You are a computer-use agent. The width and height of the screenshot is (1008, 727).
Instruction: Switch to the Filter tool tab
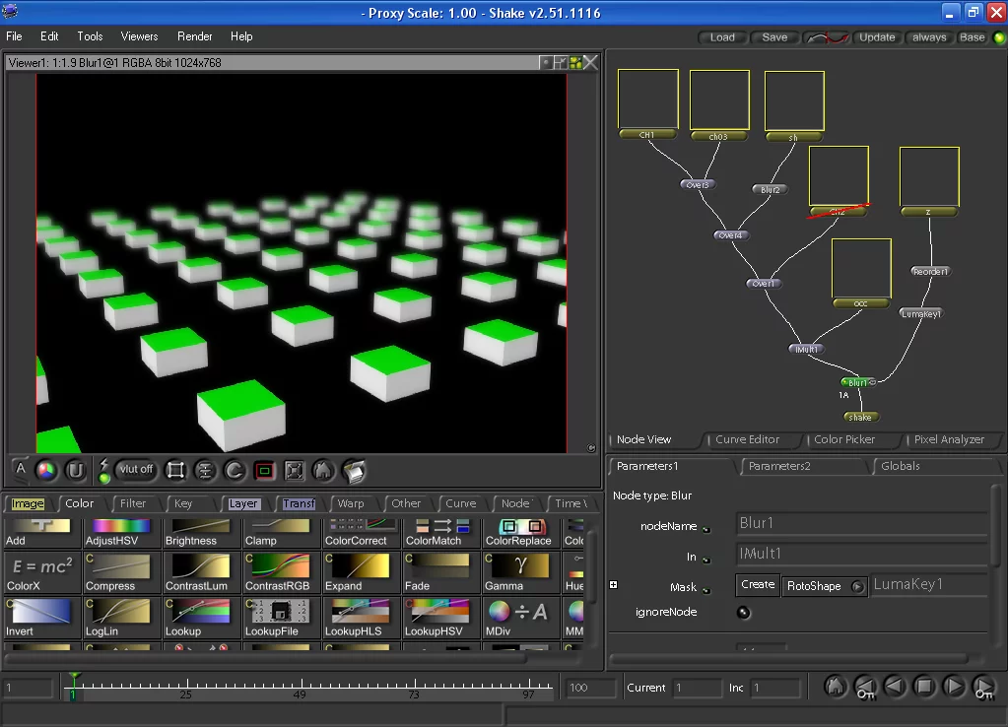coord(133,503)
